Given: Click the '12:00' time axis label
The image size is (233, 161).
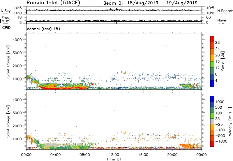Looking at the screenshot, I should (x=114, y=155).
